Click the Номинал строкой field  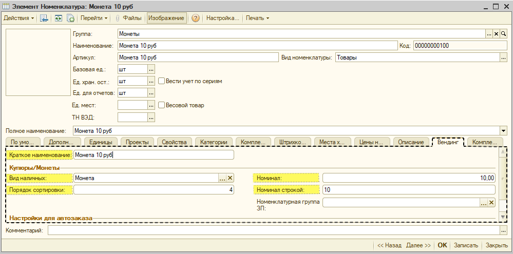(409, 189)
